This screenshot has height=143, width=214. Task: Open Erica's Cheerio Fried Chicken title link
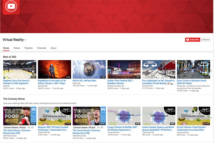(x=192, y=128)
